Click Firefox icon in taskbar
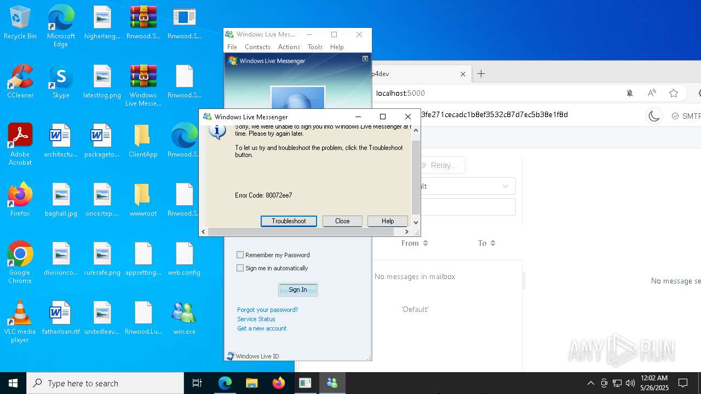 (279, 383)
